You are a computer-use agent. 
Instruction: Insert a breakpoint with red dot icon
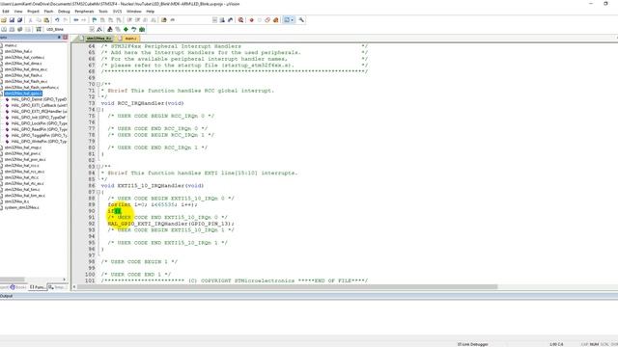[x=251, y=20]
